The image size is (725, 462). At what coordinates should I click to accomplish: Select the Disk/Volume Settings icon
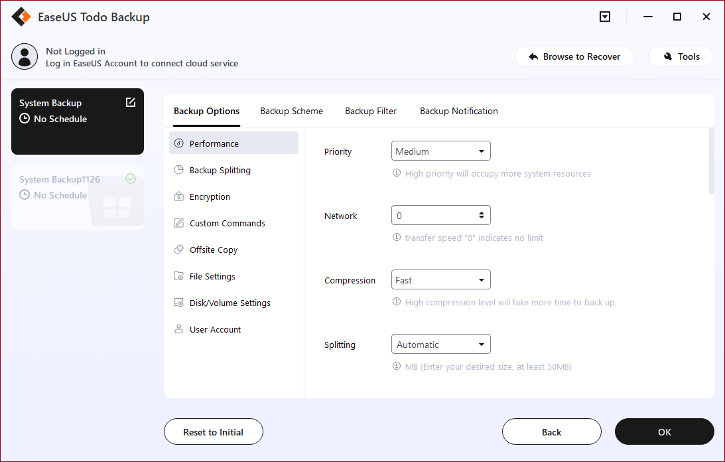[178, 303]
